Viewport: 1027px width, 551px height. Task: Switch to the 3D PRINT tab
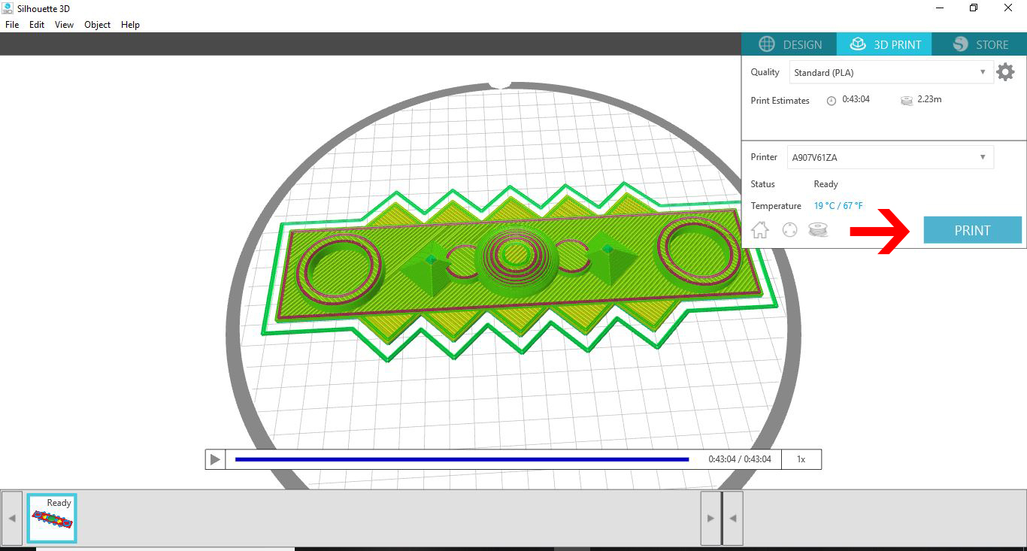[884, 44]
